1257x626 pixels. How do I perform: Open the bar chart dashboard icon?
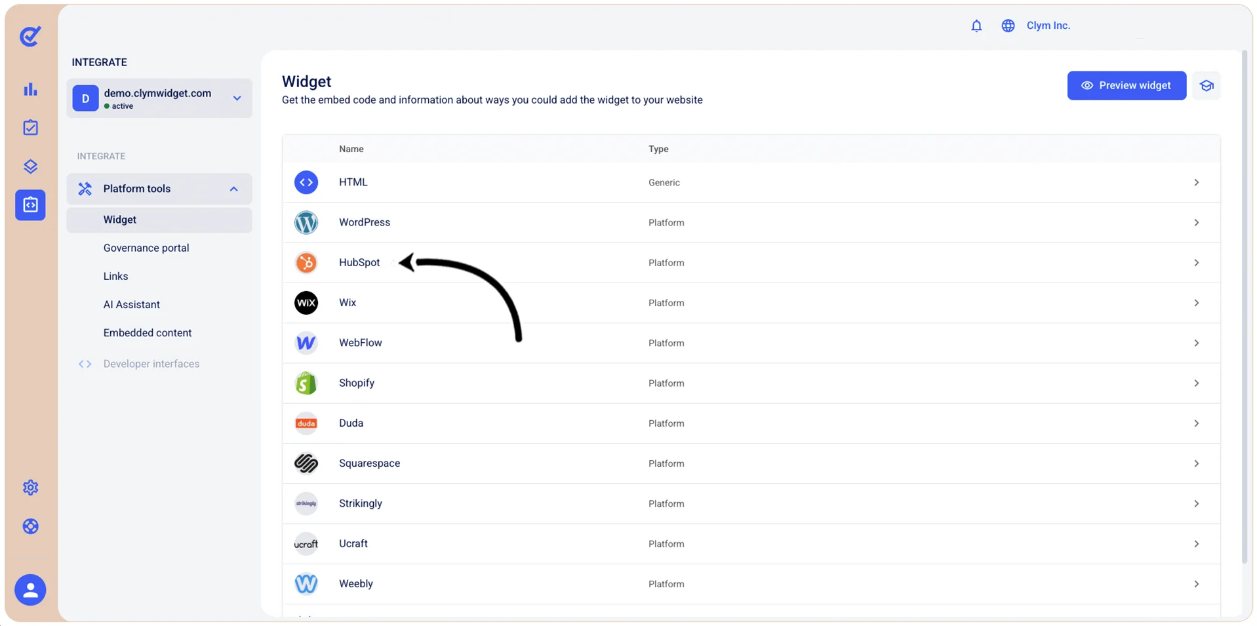pos(30,89)
